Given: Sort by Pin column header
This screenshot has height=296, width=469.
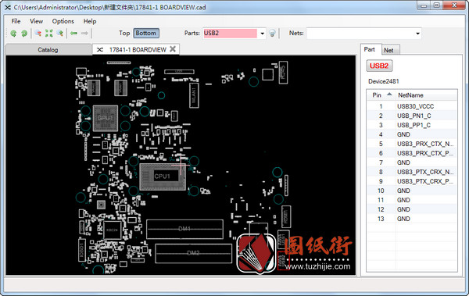Looking at the screenshot, I should point(381,95).
